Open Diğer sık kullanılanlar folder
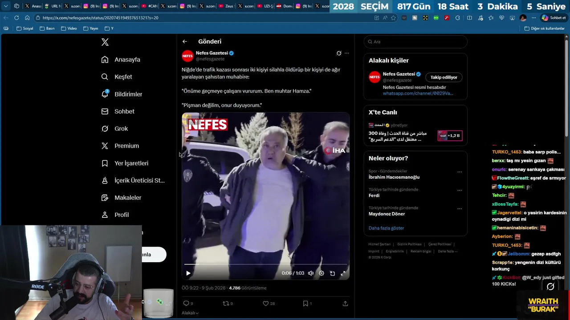570x320 pixels. click(x=544, y=28)
